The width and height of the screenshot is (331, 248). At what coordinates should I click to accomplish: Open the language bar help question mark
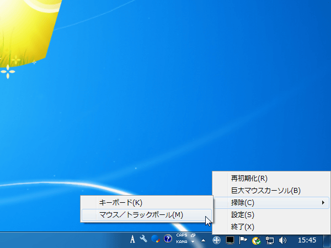coord(168,240)
